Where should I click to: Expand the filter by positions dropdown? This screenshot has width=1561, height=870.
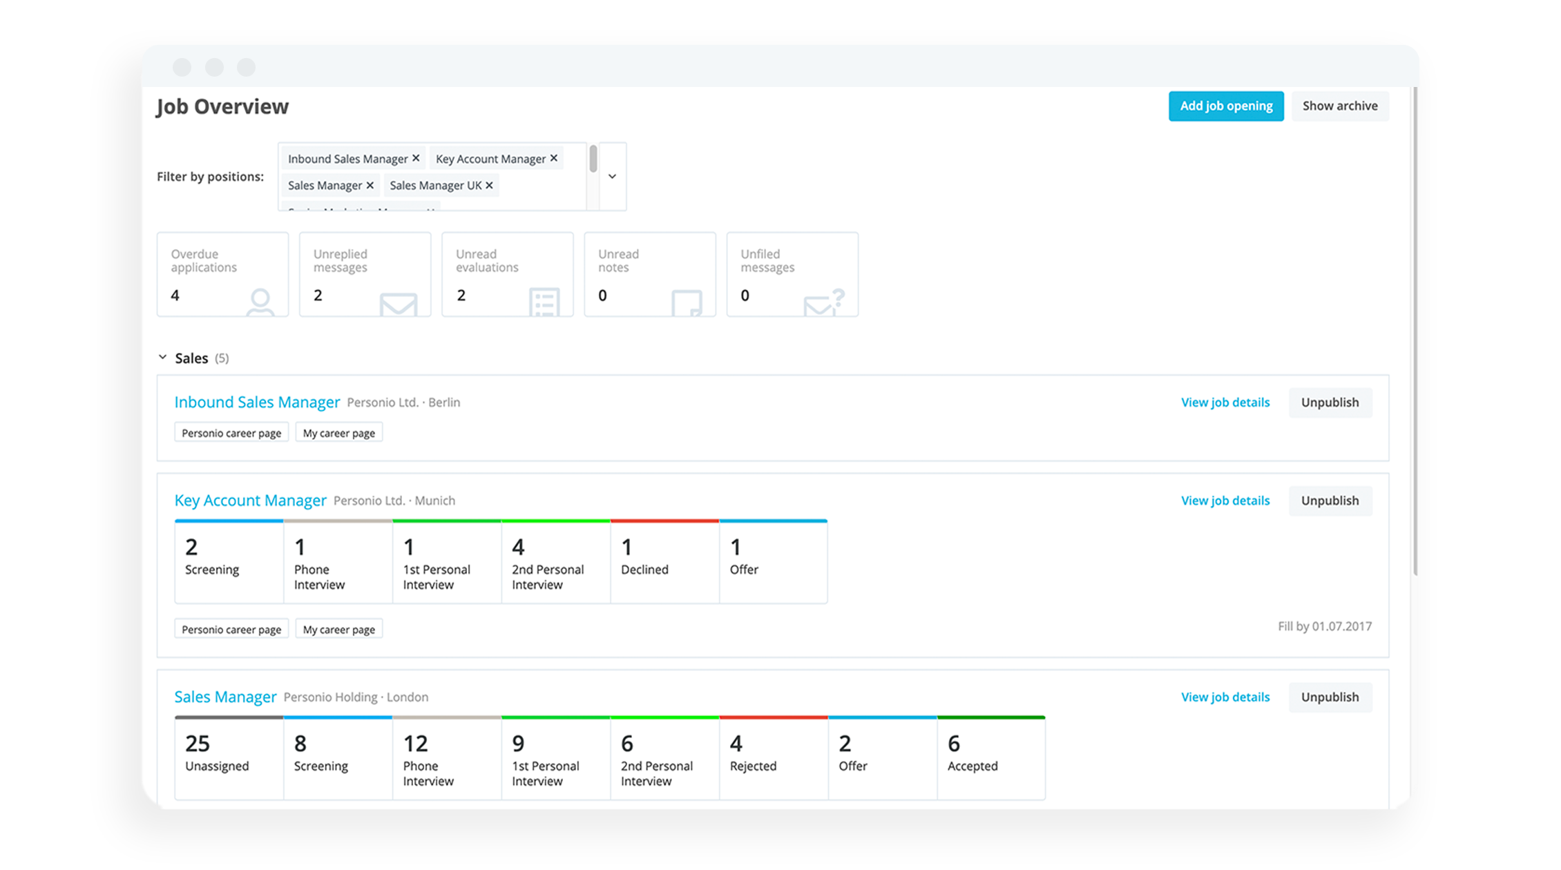coord(613,175)
